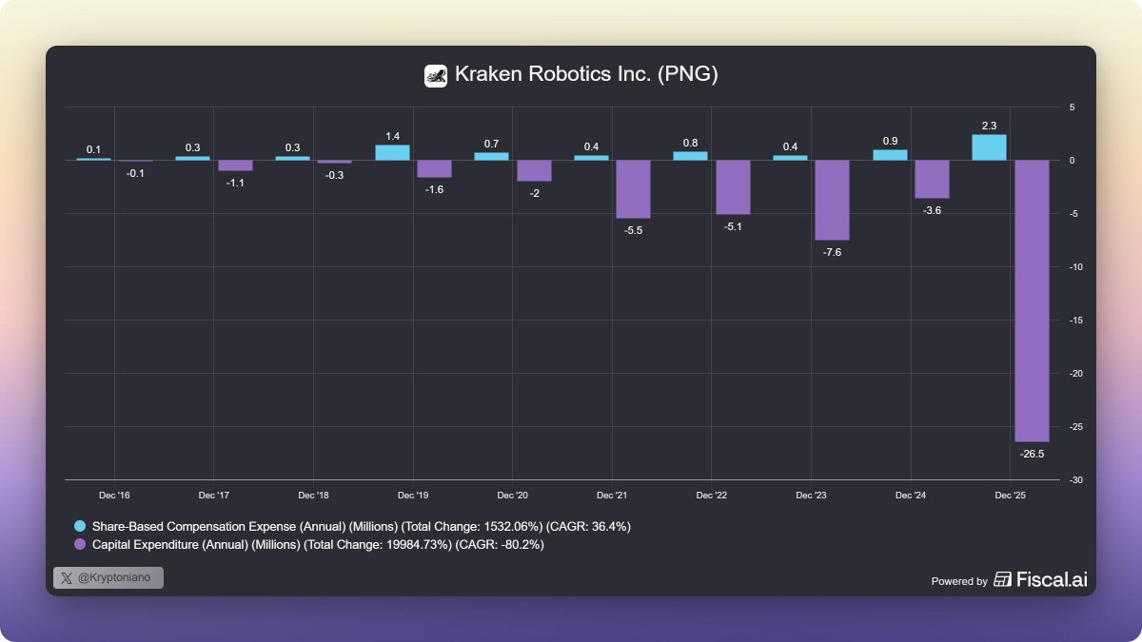This screenshot has width=1142, height=642.
Task: Click the x-axis label Dec '24
Action: (911, 496)
